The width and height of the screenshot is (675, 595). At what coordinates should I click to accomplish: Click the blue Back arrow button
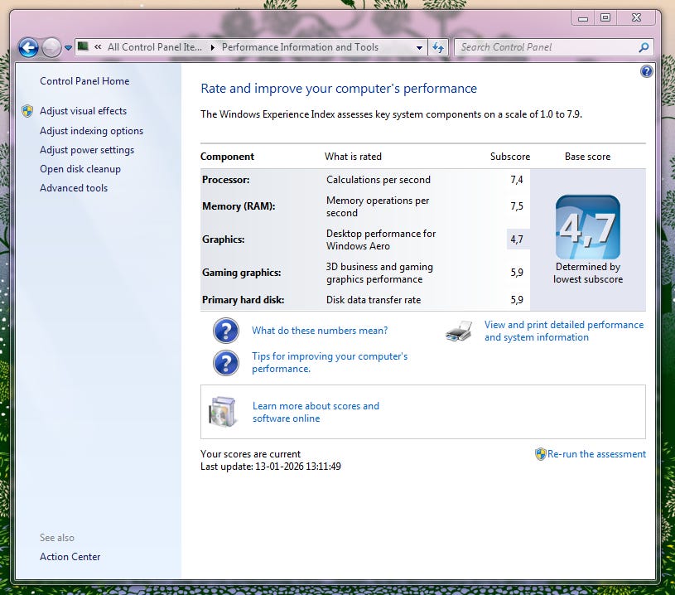point(28,48)
